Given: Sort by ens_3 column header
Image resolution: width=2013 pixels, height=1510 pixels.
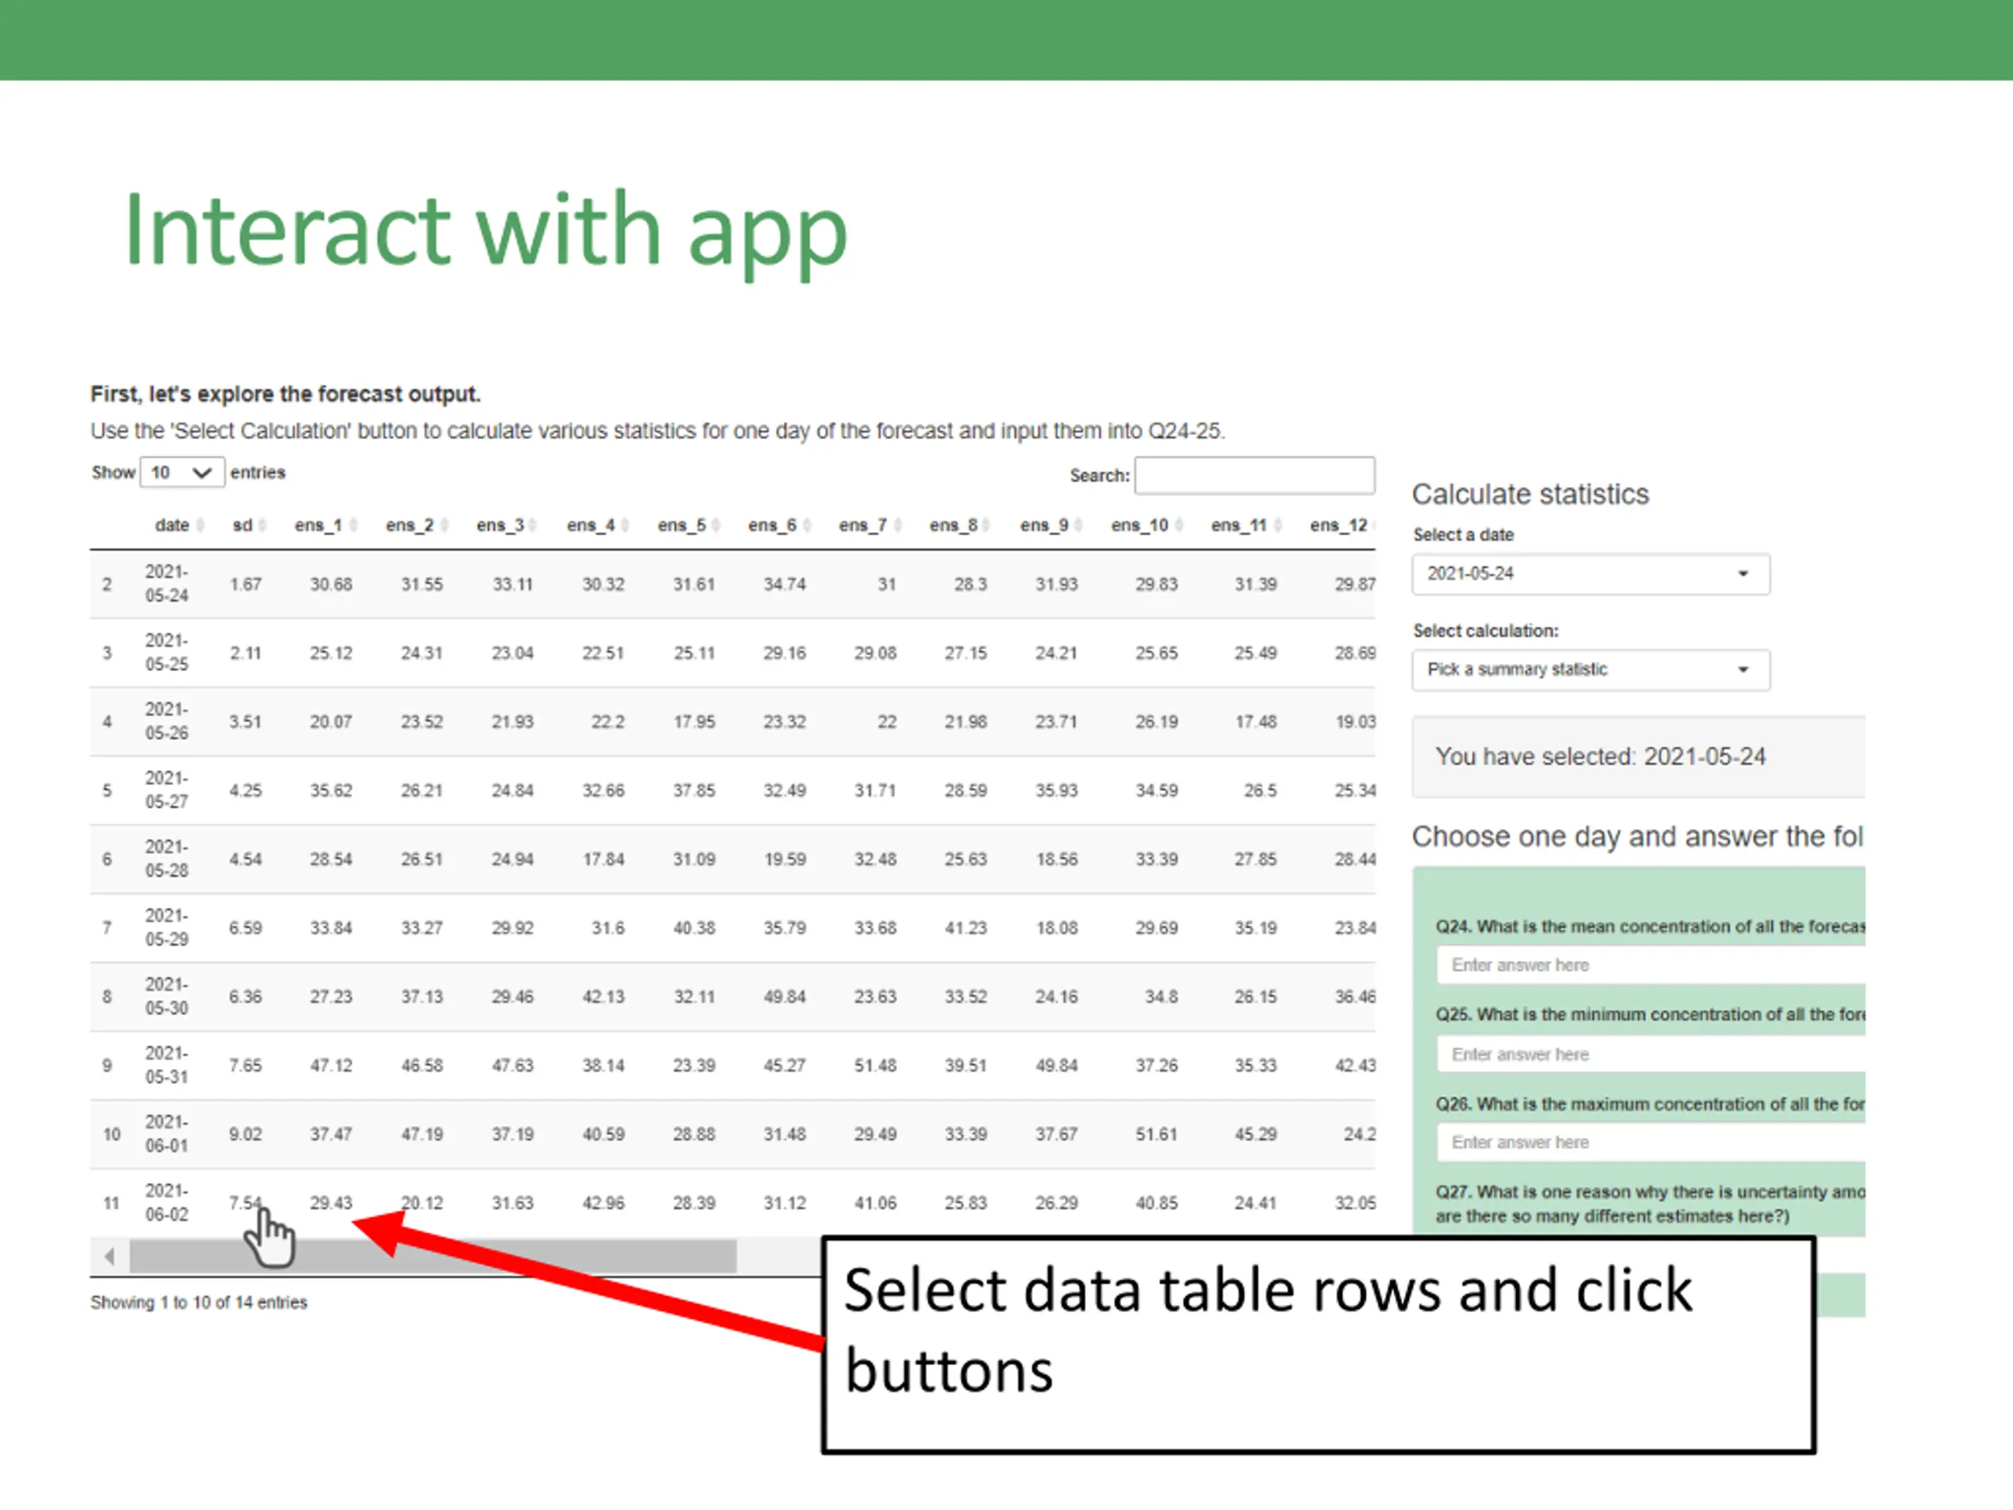Looking at the screenshot, I should 506,525.
